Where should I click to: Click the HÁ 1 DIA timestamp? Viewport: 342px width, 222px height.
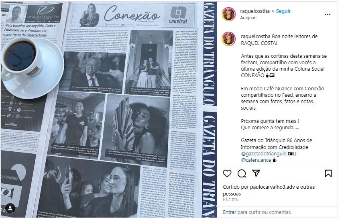tap(230, 200)
